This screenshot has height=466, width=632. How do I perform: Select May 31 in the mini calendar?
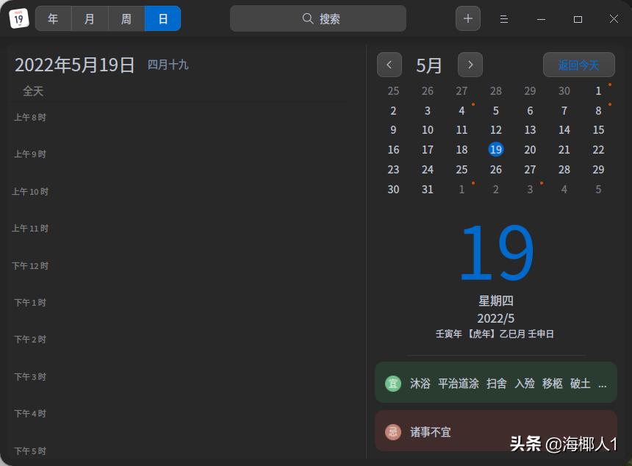click(x=427, y=189)
